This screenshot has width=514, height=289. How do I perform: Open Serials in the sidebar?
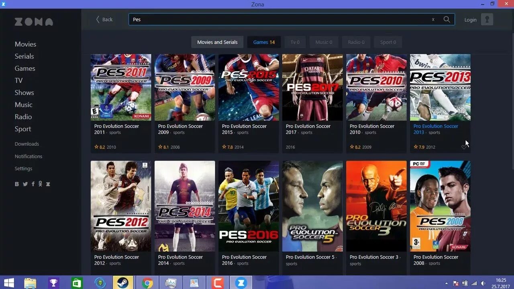point(24,56)
